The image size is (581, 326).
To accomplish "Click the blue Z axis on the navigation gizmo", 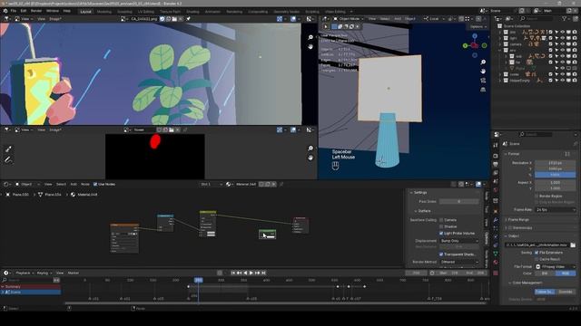I will pyautogui.click(x=475, y=36).
